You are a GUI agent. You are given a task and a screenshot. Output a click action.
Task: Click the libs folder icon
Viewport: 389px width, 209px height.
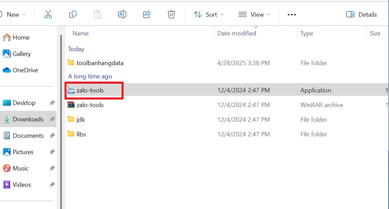71,134
